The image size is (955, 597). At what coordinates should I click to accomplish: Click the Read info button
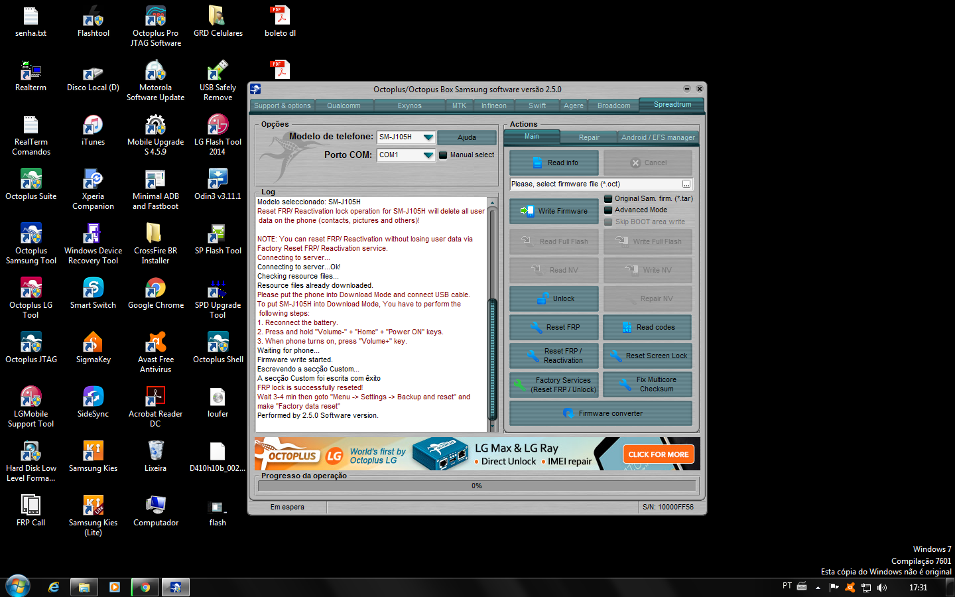point(554,163)
